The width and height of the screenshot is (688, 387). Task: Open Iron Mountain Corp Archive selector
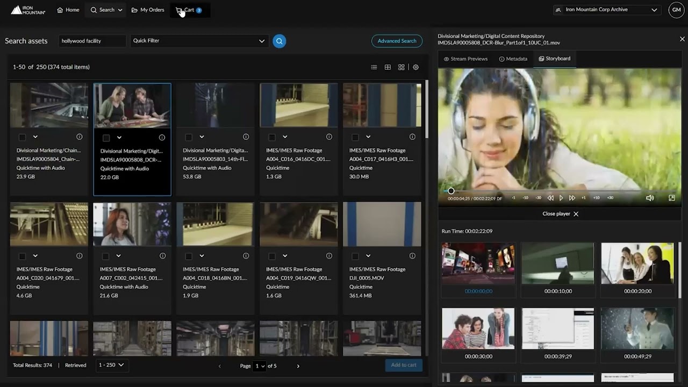607,10
